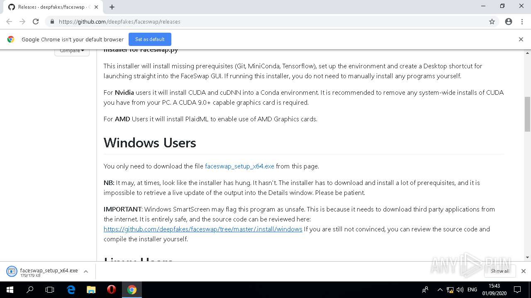Click the page vertical scrollbar thumb
The height and width of the screenshot is (298, 531).
527,114
